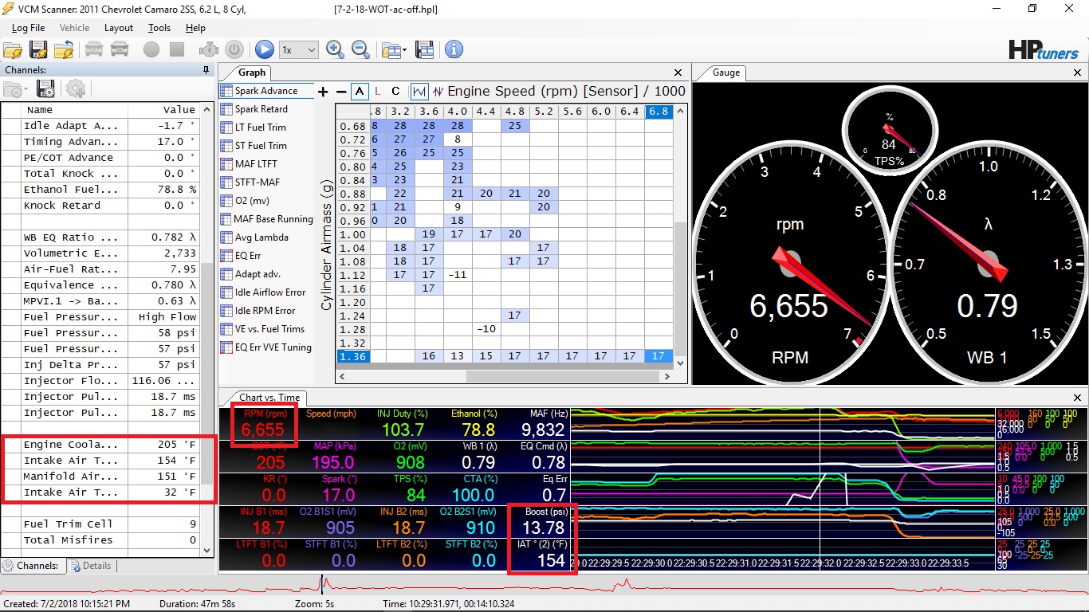
Task: Pin the Channels panel with pushpin icon
Action: point(206,70)
